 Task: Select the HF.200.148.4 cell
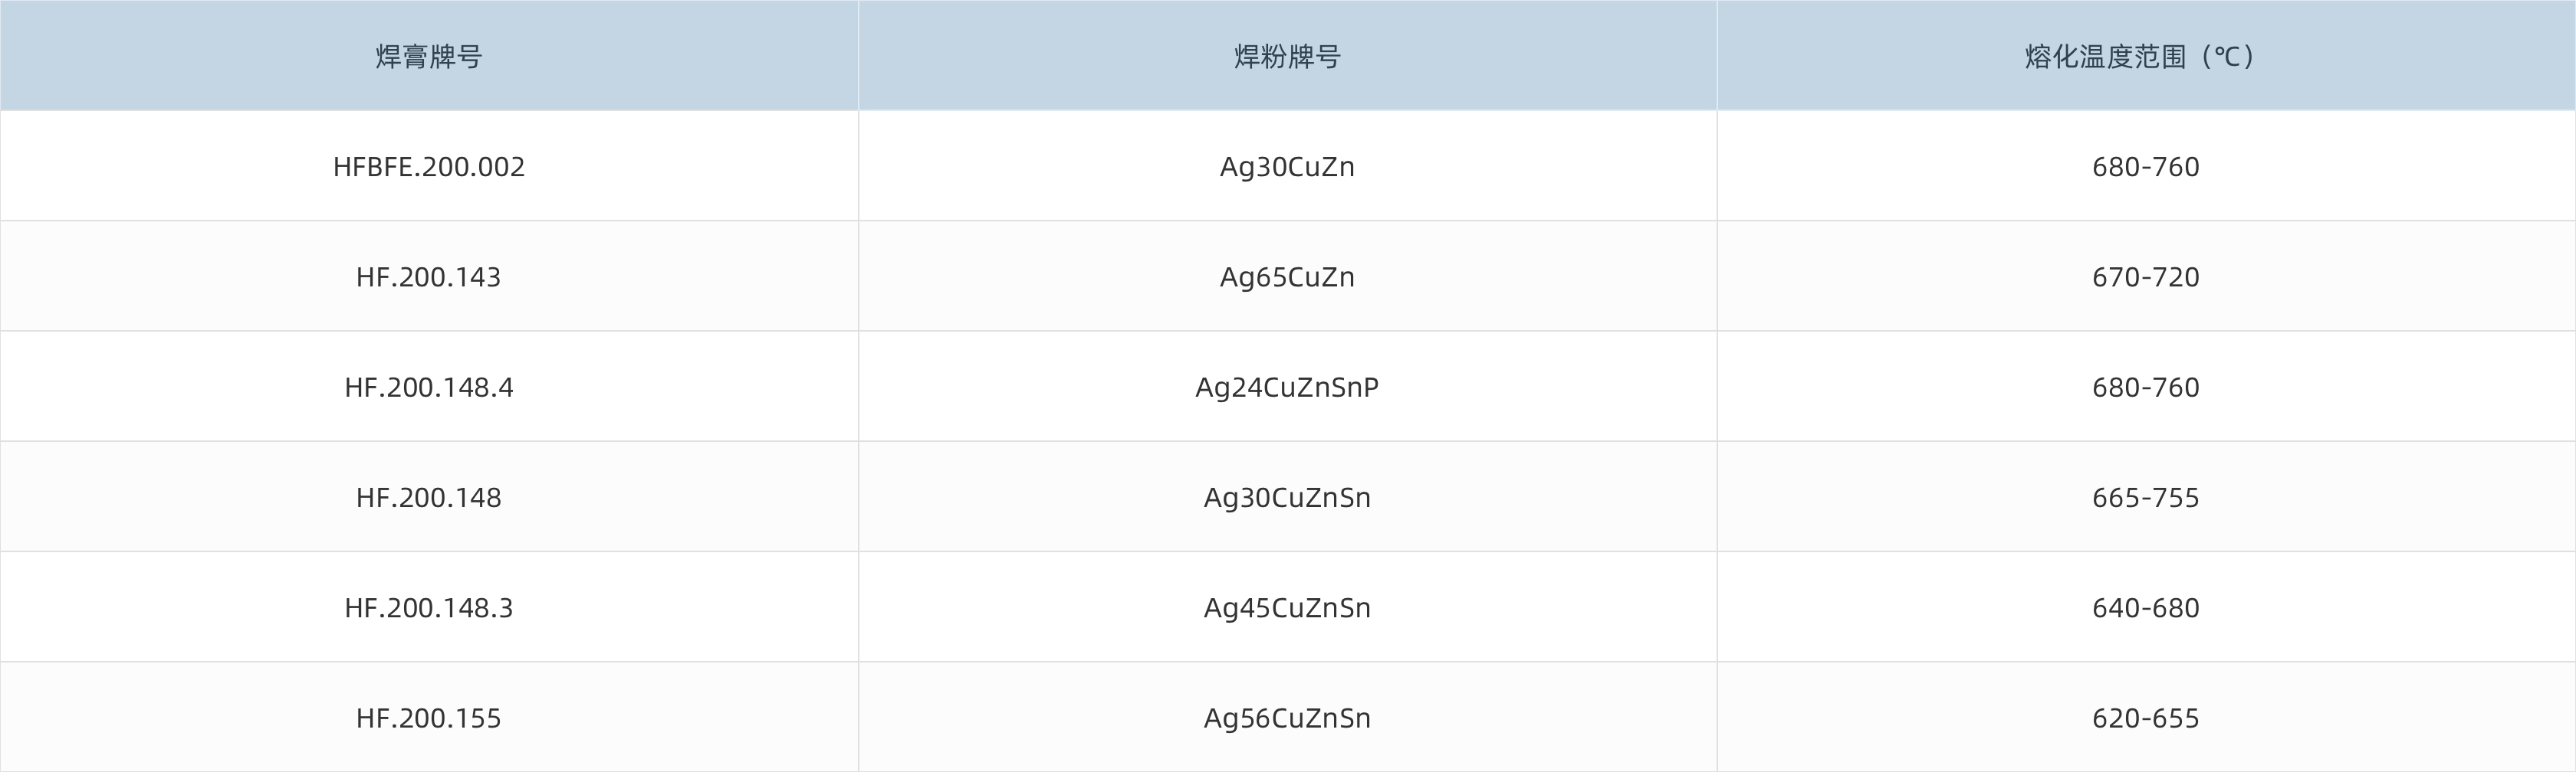428,388
